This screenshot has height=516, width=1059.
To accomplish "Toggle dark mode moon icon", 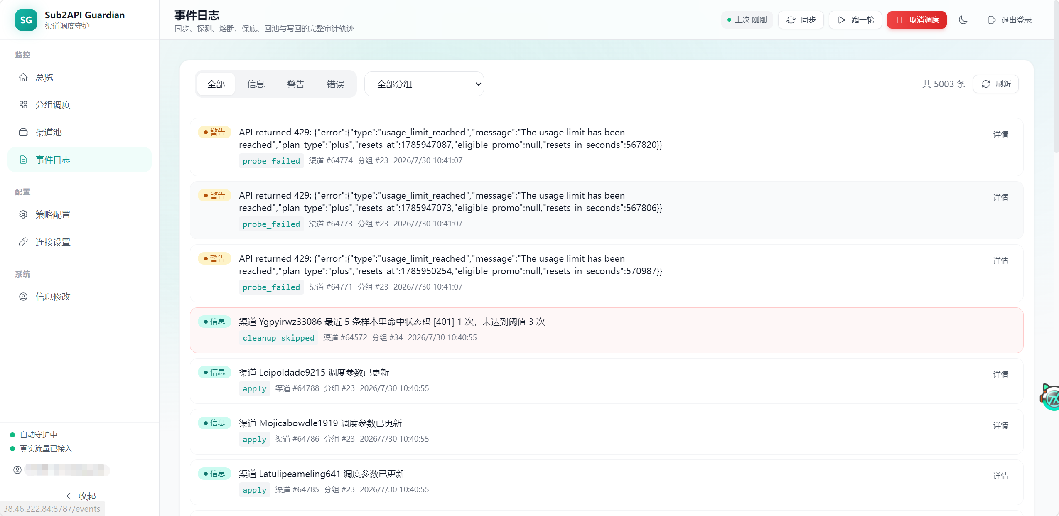I will pos(963,20).
